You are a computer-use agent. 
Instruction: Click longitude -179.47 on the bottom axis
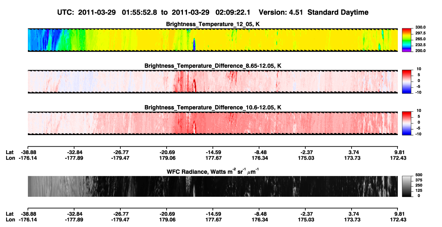(x=121, y=220)
